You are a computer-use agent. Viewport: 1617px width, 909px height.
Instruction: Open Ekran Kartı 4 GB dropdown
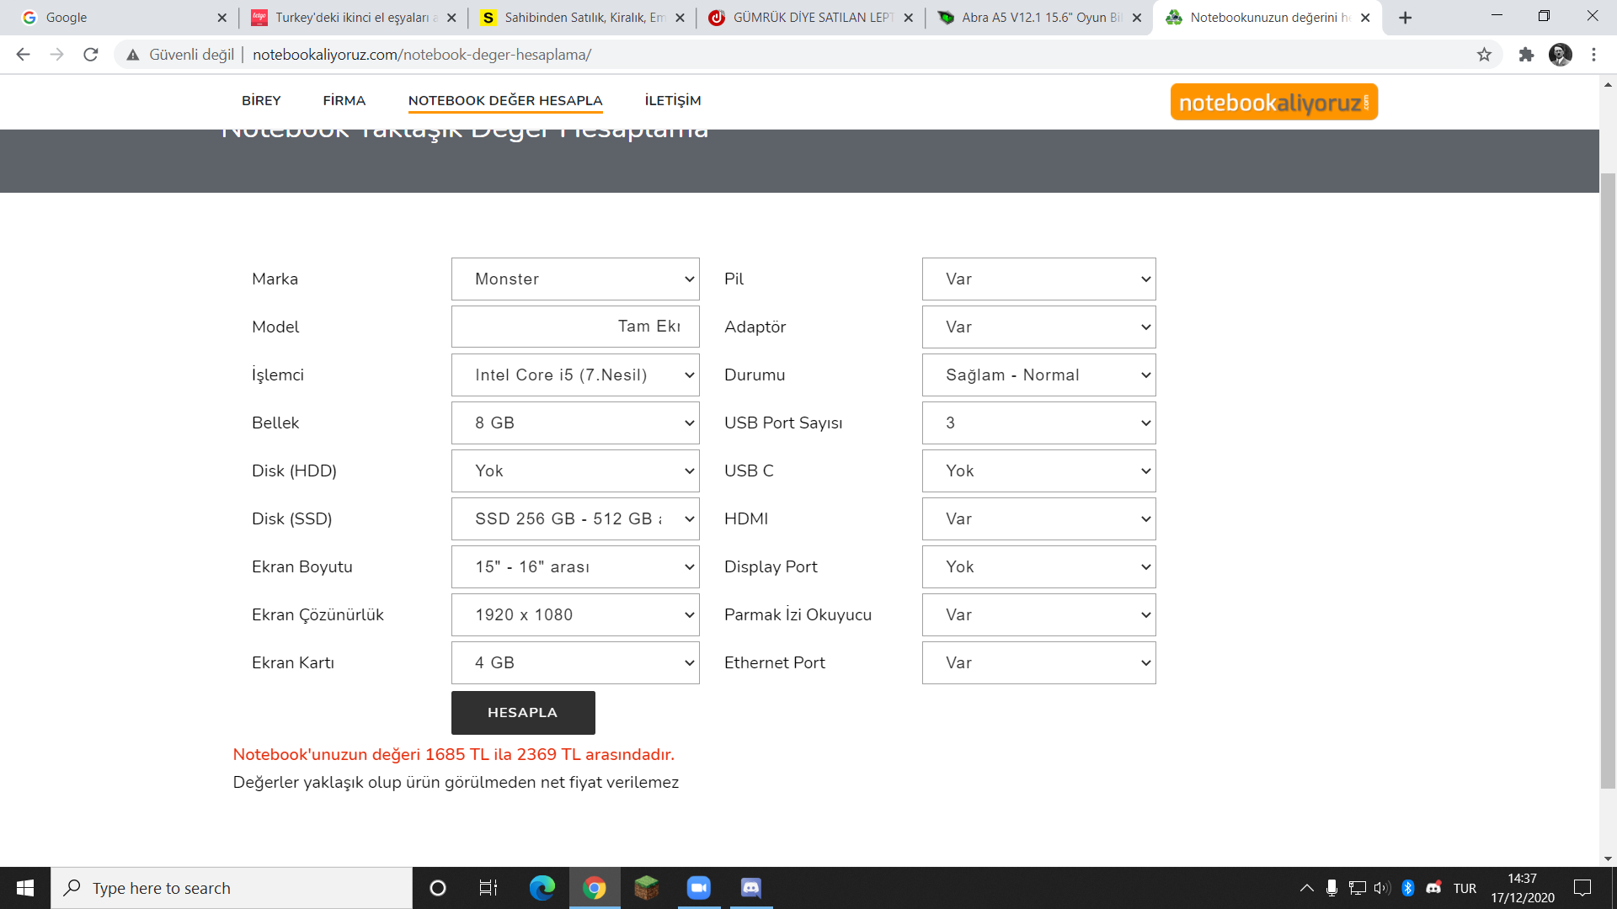(x=575, y=663)
